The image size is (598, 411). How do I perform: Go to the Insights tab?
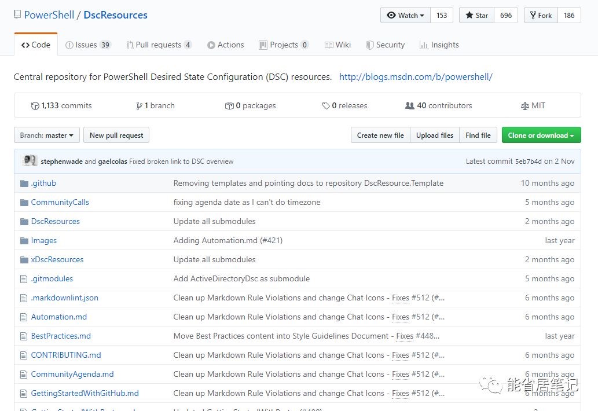click(x=439, y=45)
